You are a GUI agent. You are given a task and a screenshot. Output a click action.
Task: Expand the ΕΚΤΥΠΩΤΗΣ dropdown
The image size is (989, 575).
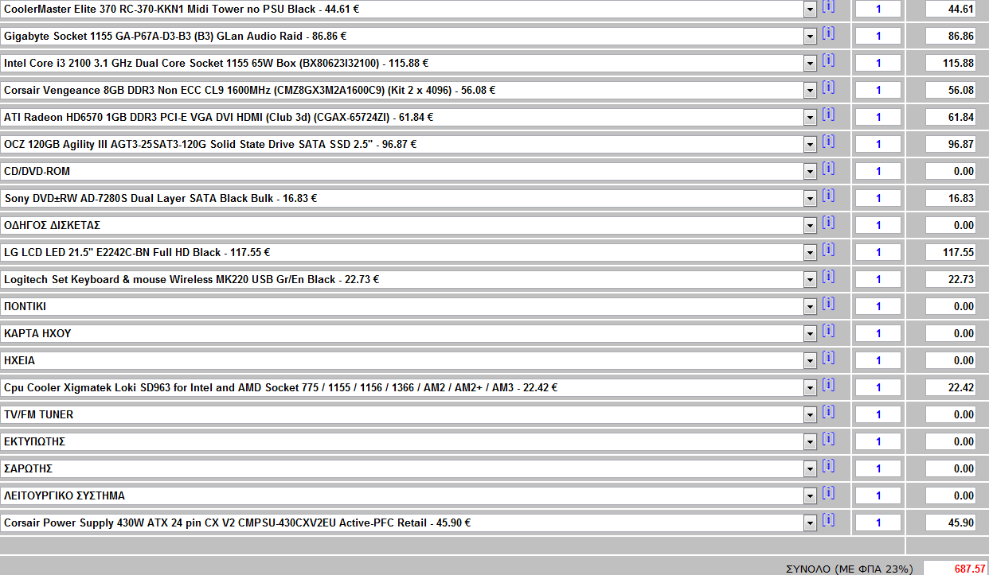click(811, 442)
